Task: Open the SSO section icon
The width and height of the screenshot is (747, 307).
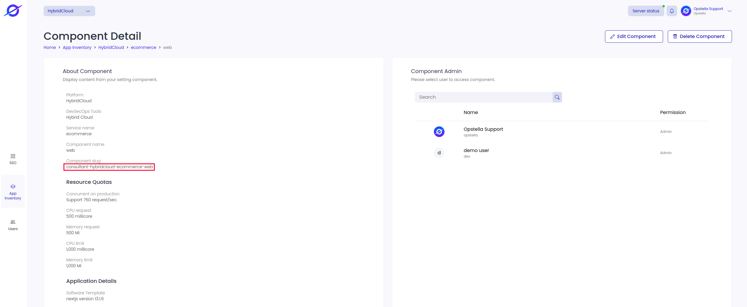Action: (x=13, y=156)
